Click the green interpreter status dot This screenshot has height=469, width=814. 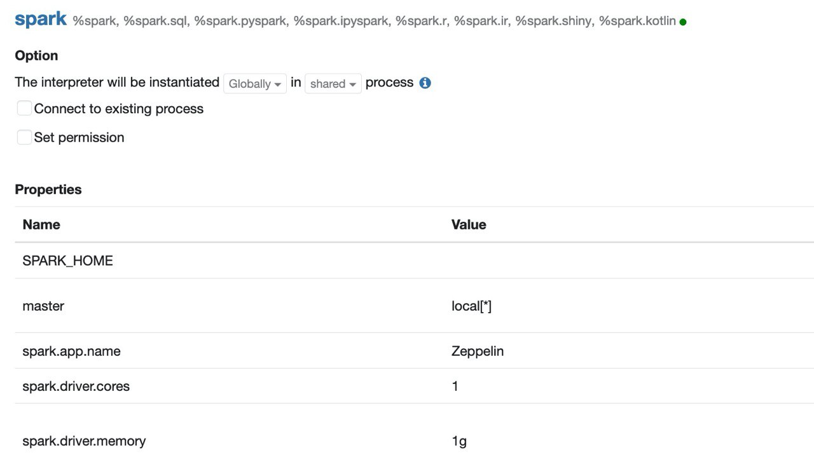click(683, 22)
